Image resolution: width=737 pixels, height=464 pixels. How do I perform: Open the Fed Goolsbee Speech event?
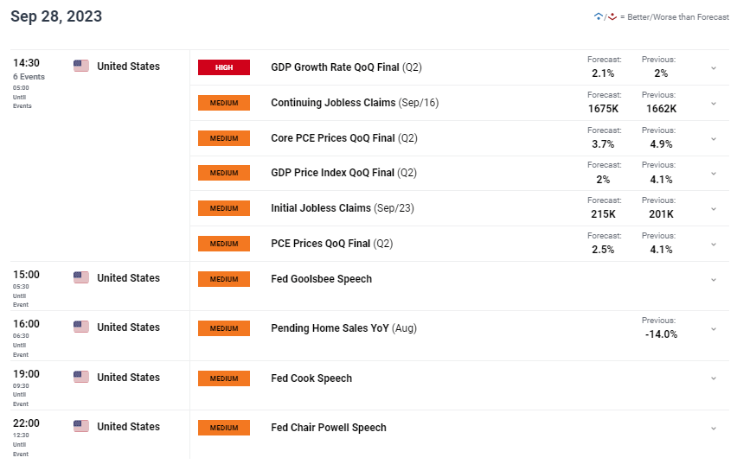click(x=322, y=279)
